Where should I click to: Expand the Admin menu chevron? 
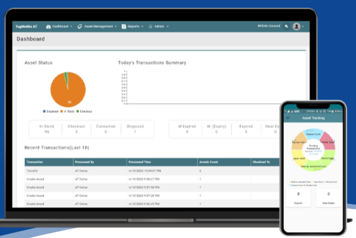coord(168,27)
